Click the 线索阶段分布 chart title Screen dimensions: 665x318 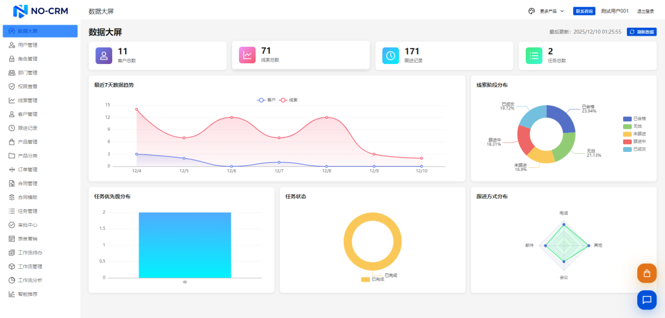[x=492, y=85]
